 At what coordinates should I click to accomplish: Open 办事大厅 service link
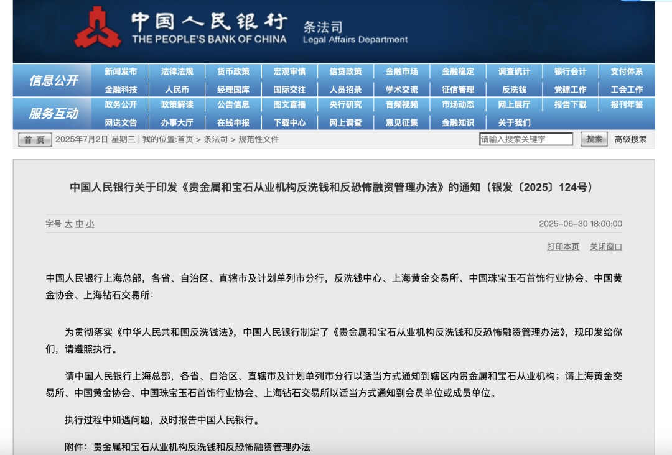coord(177,123)
